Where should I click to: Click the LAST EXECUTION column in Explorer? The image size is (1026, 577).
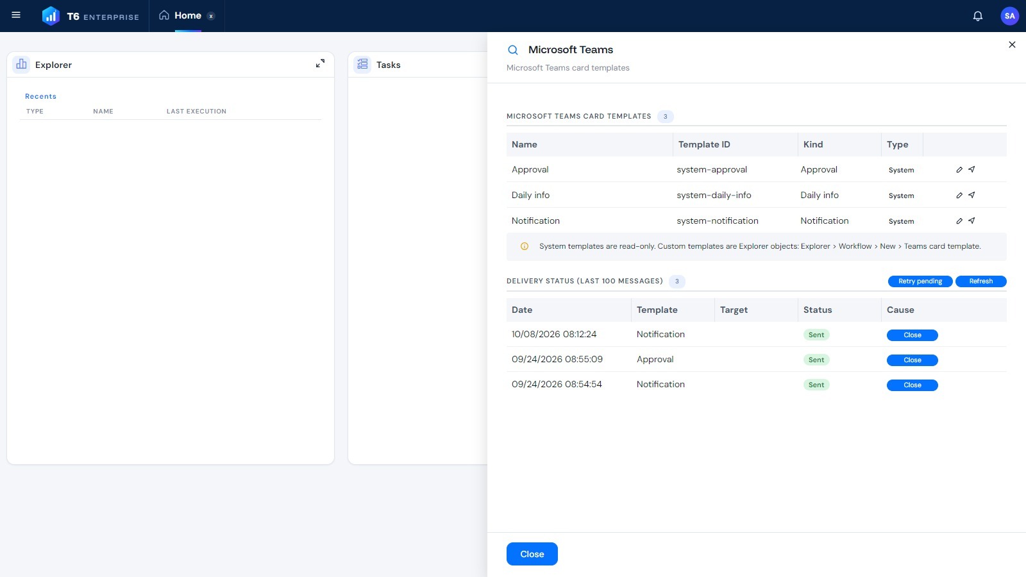196,112
